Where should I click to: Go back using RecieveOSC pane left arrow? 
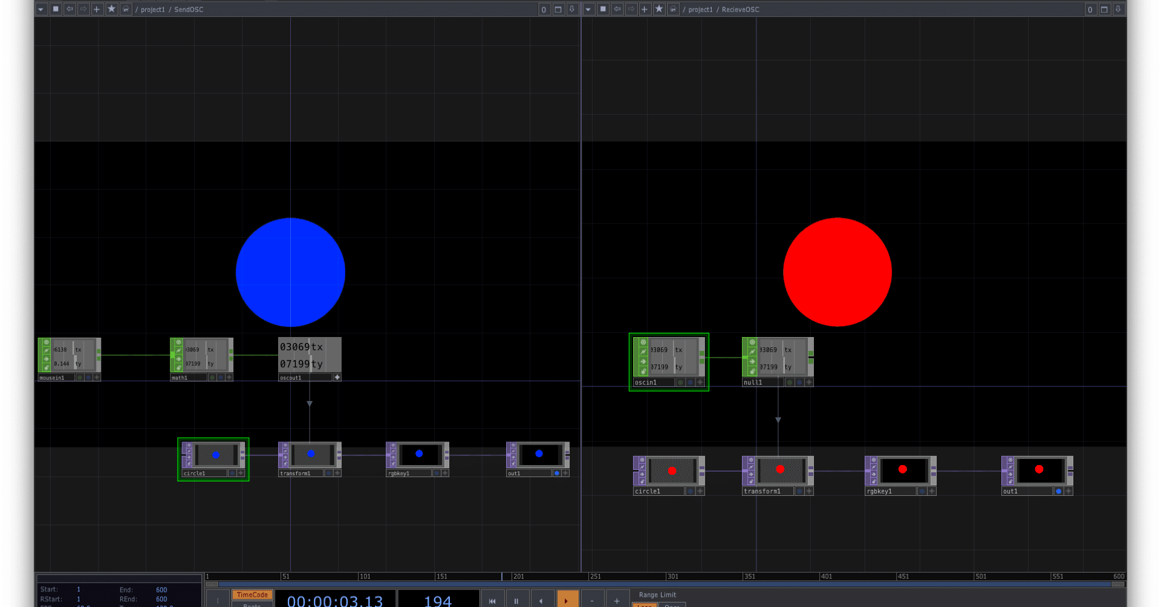pos(617,9)
